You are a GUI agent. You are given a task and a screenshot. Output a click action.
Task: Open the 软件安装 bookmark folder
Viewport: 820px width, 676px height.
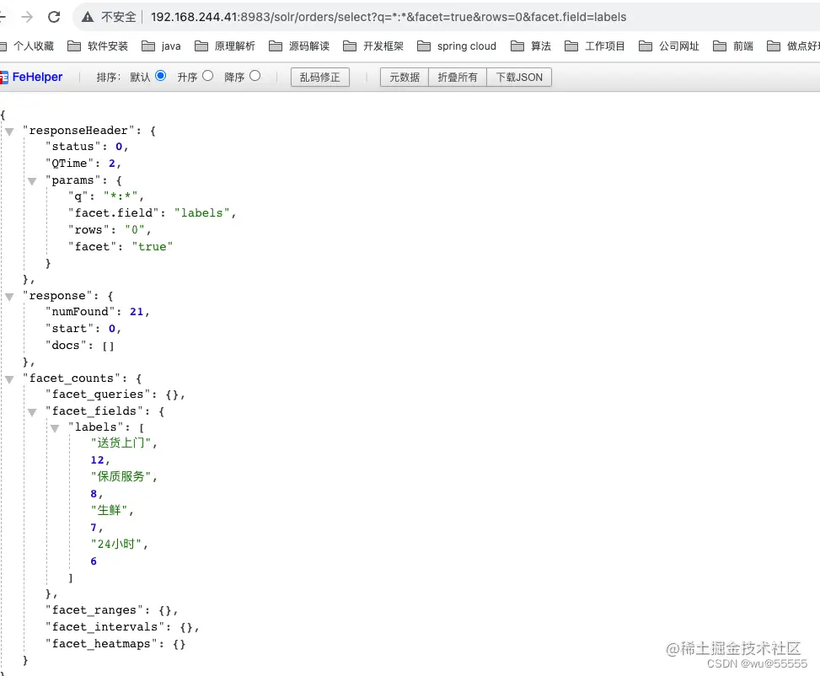click(x=98, y=46)
